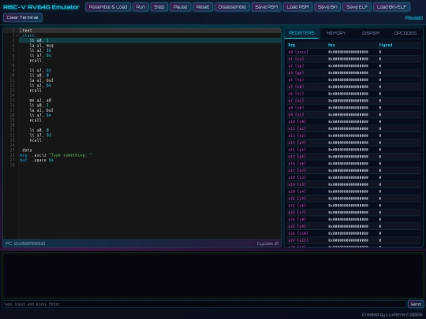Click the 'buf: .space 64' line
This screenshot has width=426, height=319.
tap(36, 160)
